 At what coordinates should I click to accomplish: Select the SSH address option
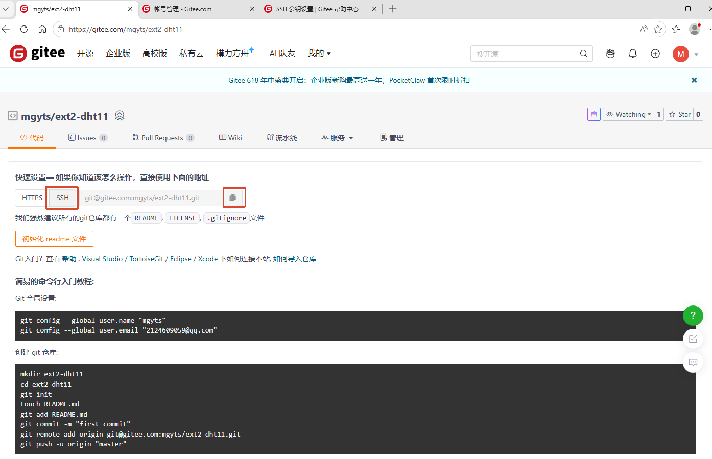click(x=62, y=198)
